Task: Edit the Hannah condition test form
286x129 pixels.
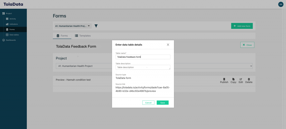Action: [x=241, y=81]
